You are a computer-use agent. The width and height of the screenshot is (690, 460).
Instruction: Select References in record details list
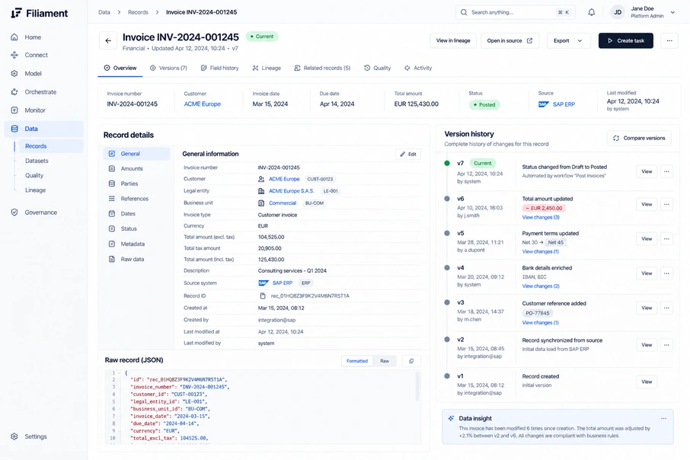[x=136, y=199]
